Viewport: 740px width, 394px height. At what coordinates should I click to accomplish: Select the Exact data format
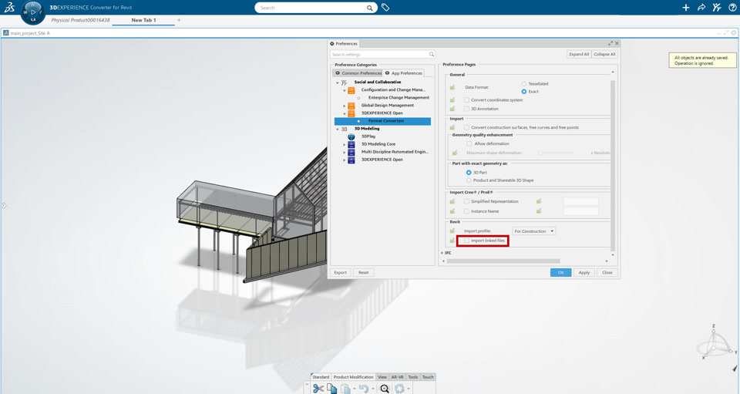click(524, 92)
